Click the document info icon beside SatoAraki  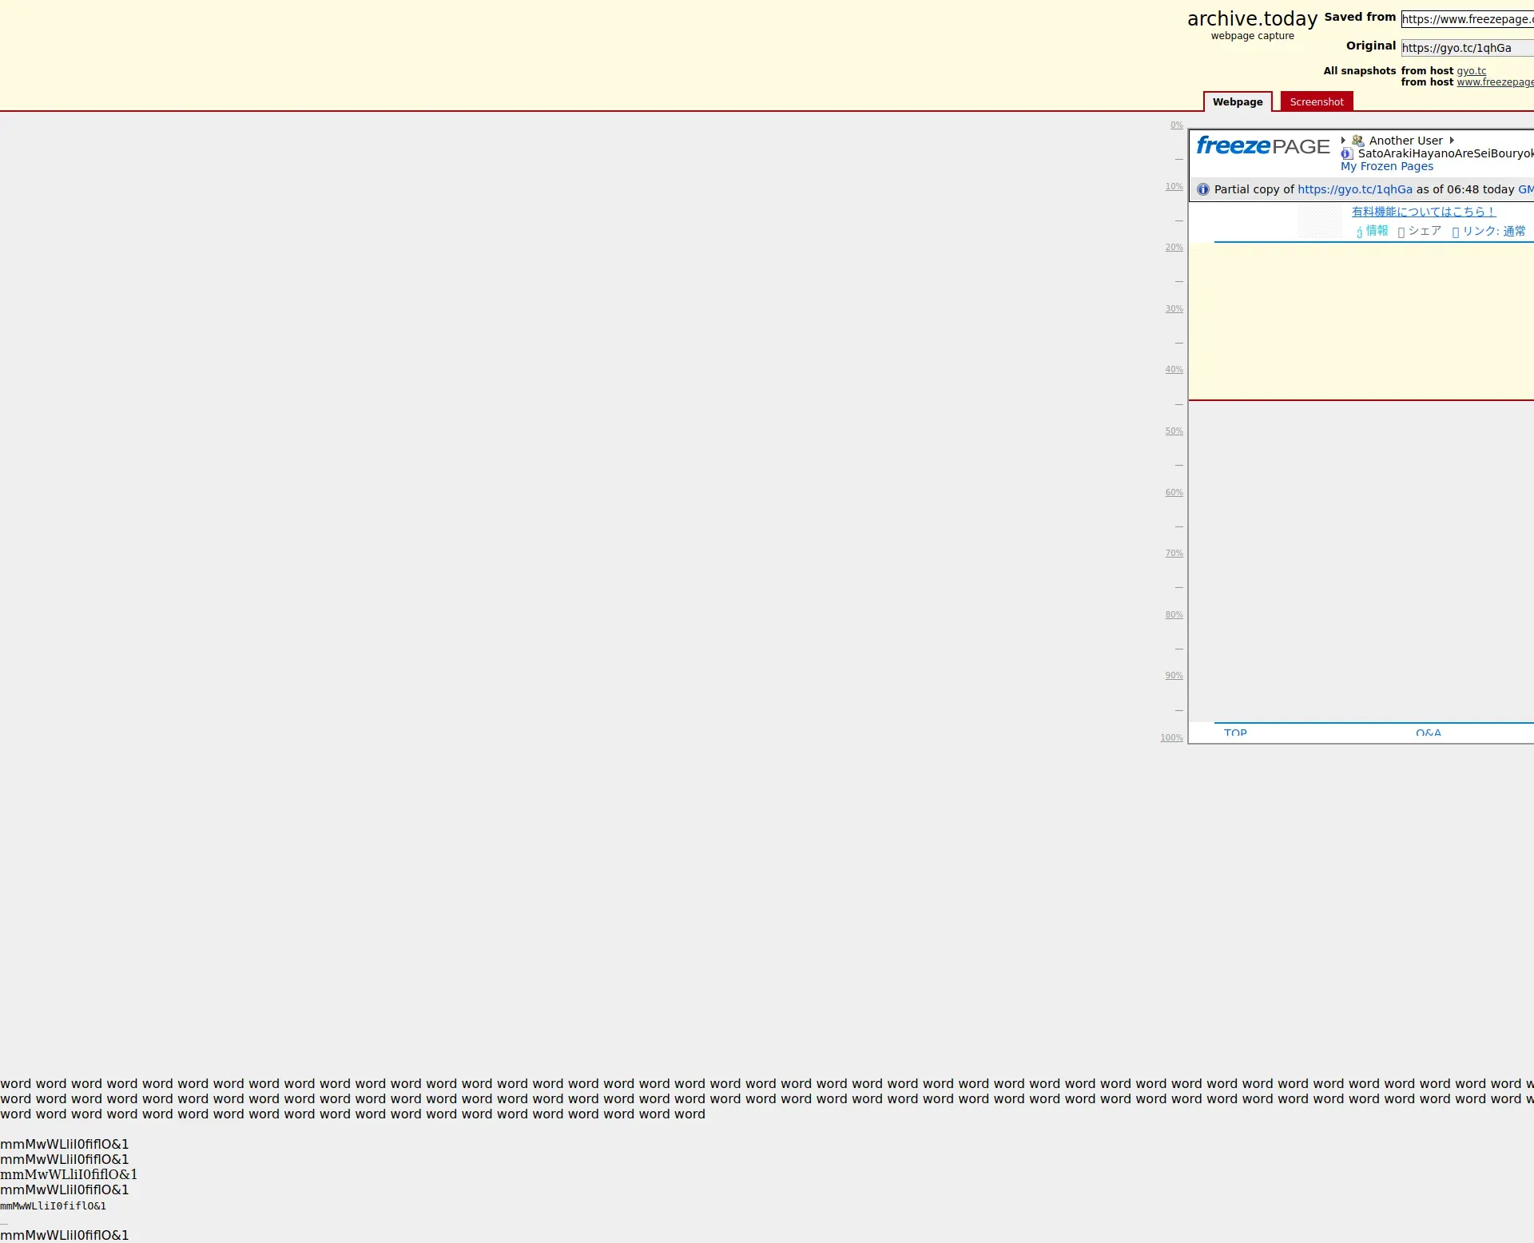click(x=1347, y=153)
